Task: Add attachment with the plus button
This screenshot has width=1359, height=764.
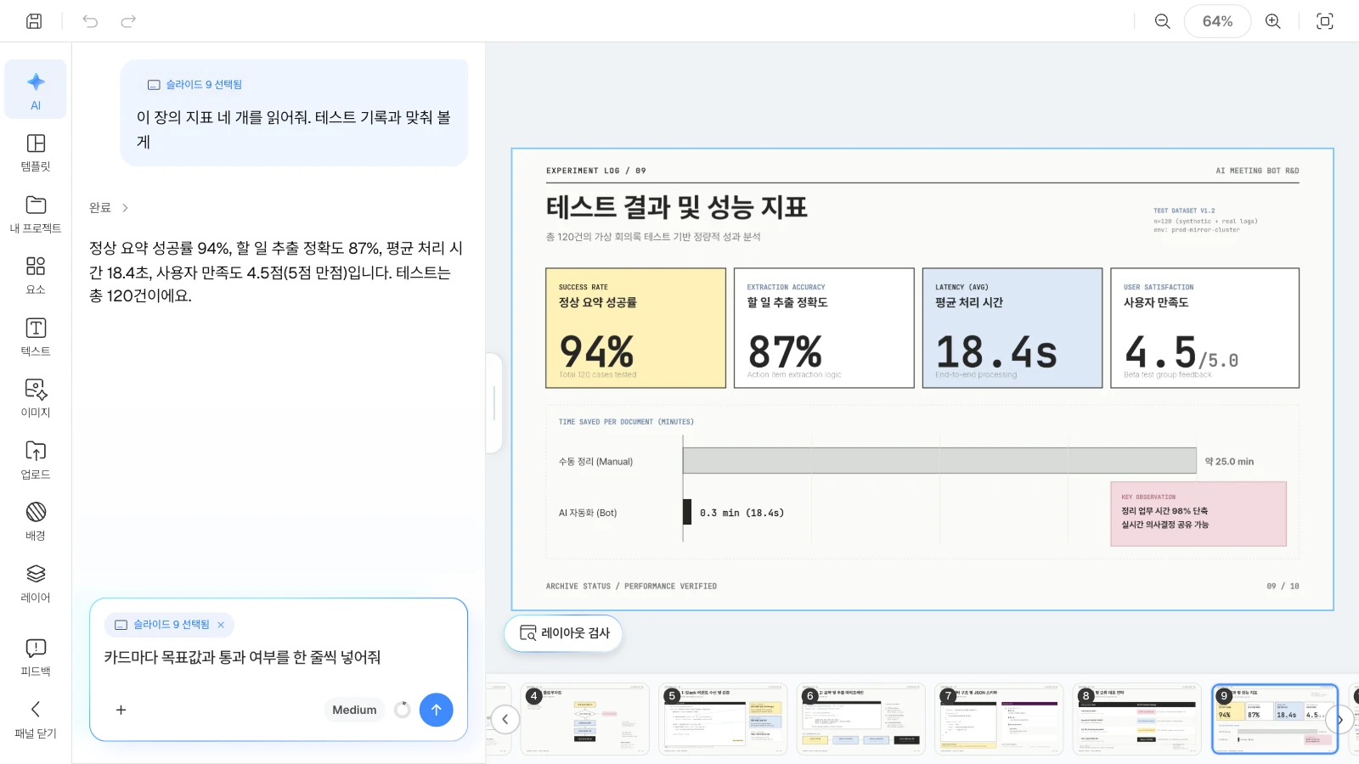Action: click(121, 710)
